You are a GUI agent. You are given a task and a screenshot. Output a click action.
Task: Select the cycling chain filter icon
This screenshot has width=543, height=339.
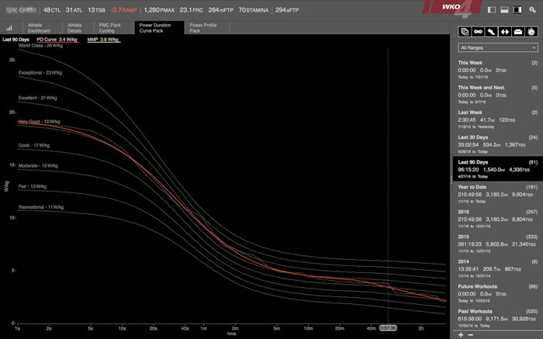tap(478, 32)
